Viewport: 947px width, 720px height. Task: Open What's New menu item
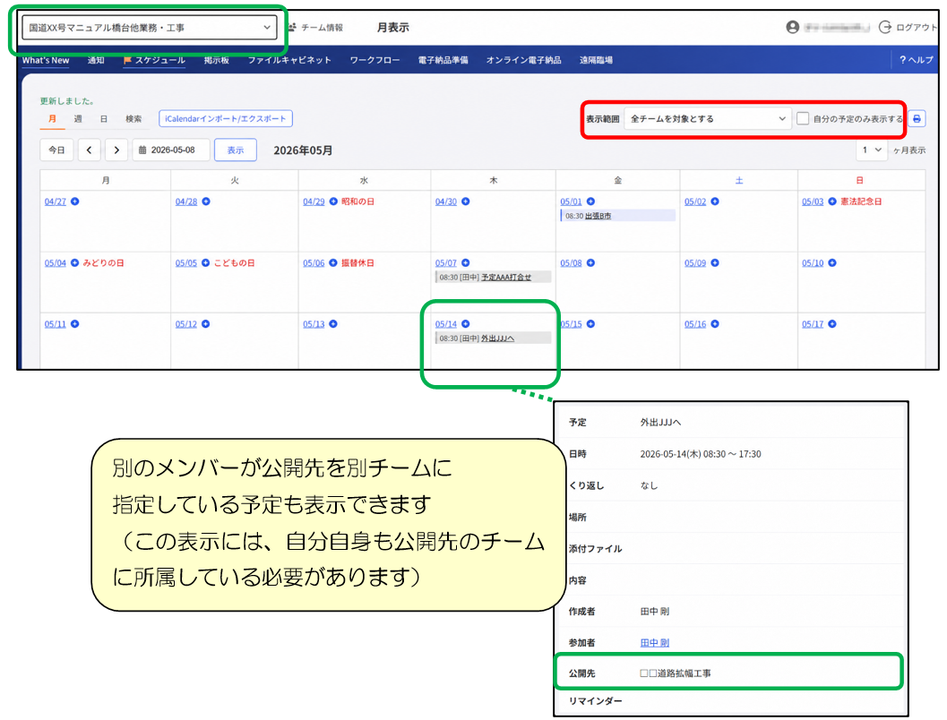point(46,60)
